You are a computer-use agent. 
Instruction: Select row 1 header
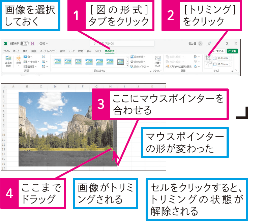tap(3, 91)
